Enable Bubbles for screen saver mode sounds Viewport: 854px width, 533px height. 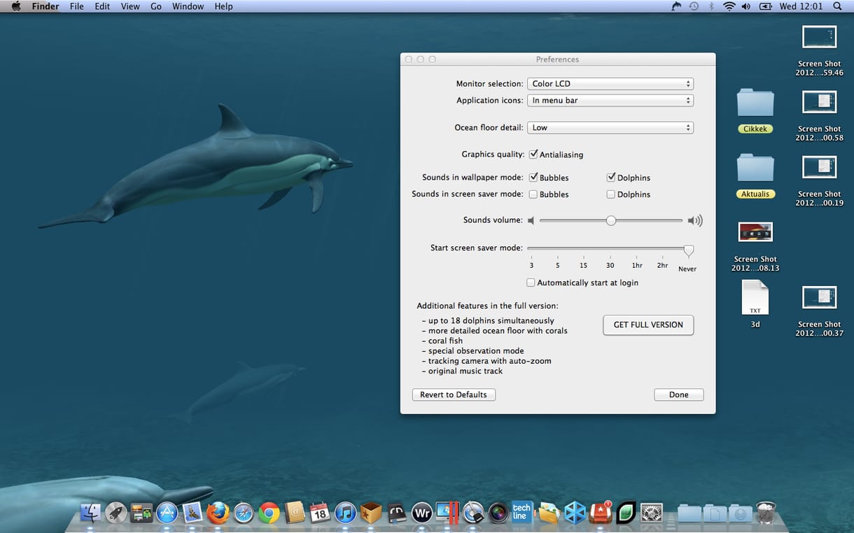pos(533,194)
